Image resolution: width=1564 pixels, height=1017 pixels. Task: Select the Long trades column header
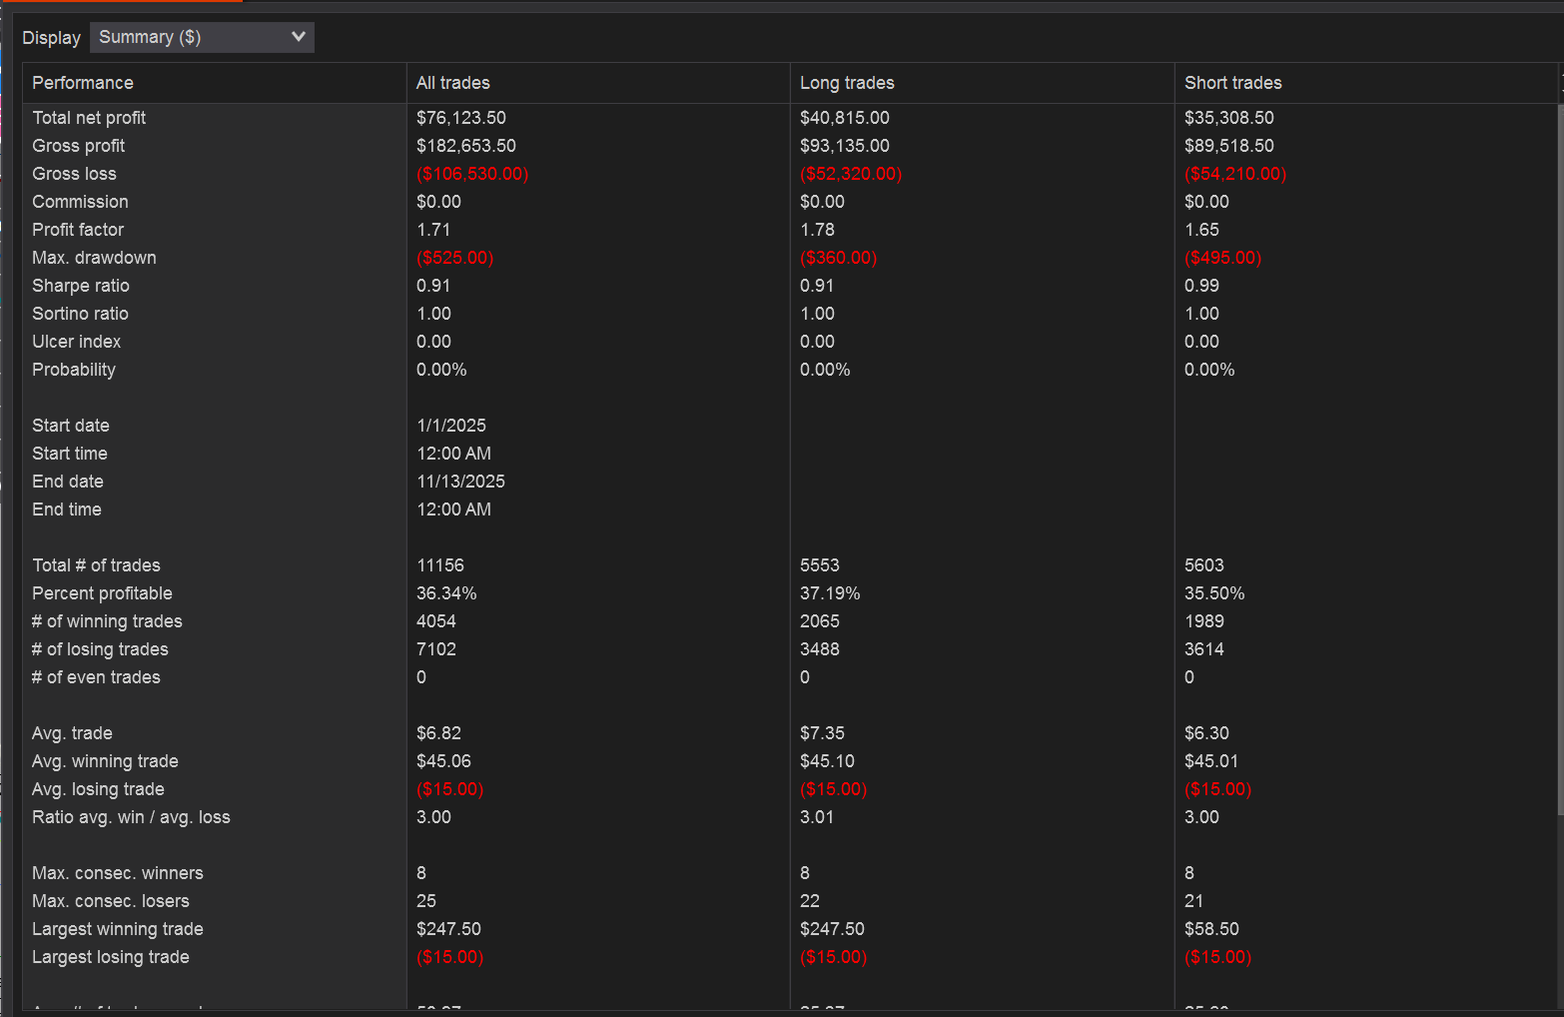[x=847, y=83]
